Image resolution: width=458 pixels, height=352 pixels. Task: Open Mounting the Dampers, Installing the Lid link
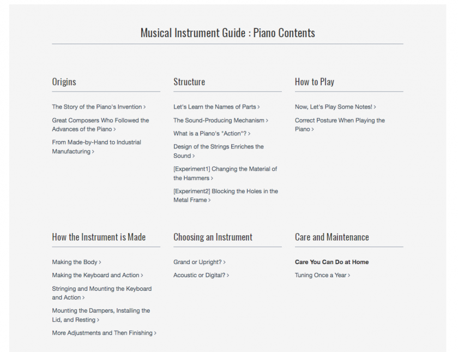click(x=101, y=315)
